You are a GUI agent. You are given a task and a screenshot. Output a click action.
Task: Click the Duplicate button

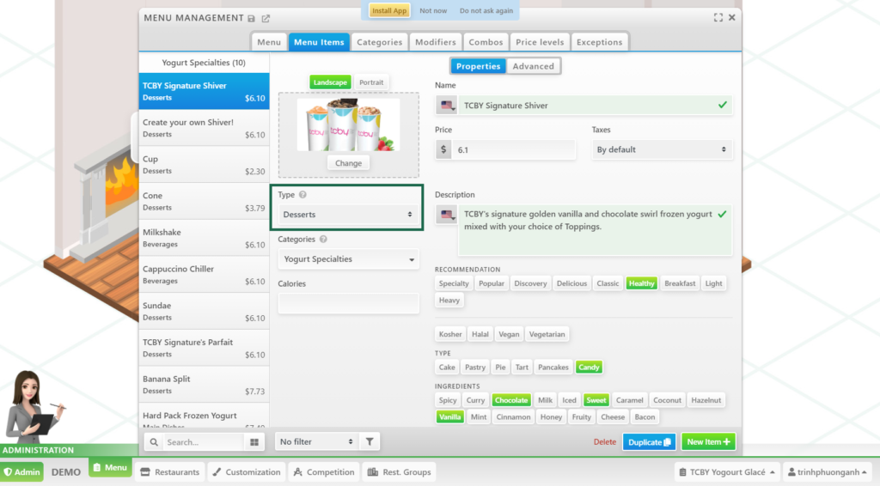click(650, 442)
